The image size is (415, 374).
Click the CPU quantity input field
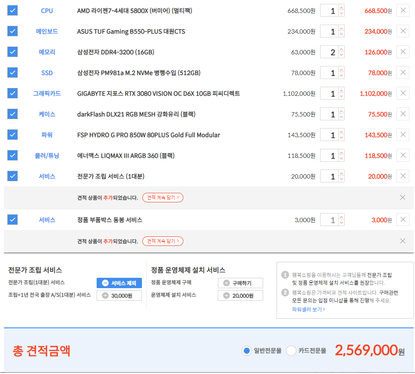pos(329,11)
